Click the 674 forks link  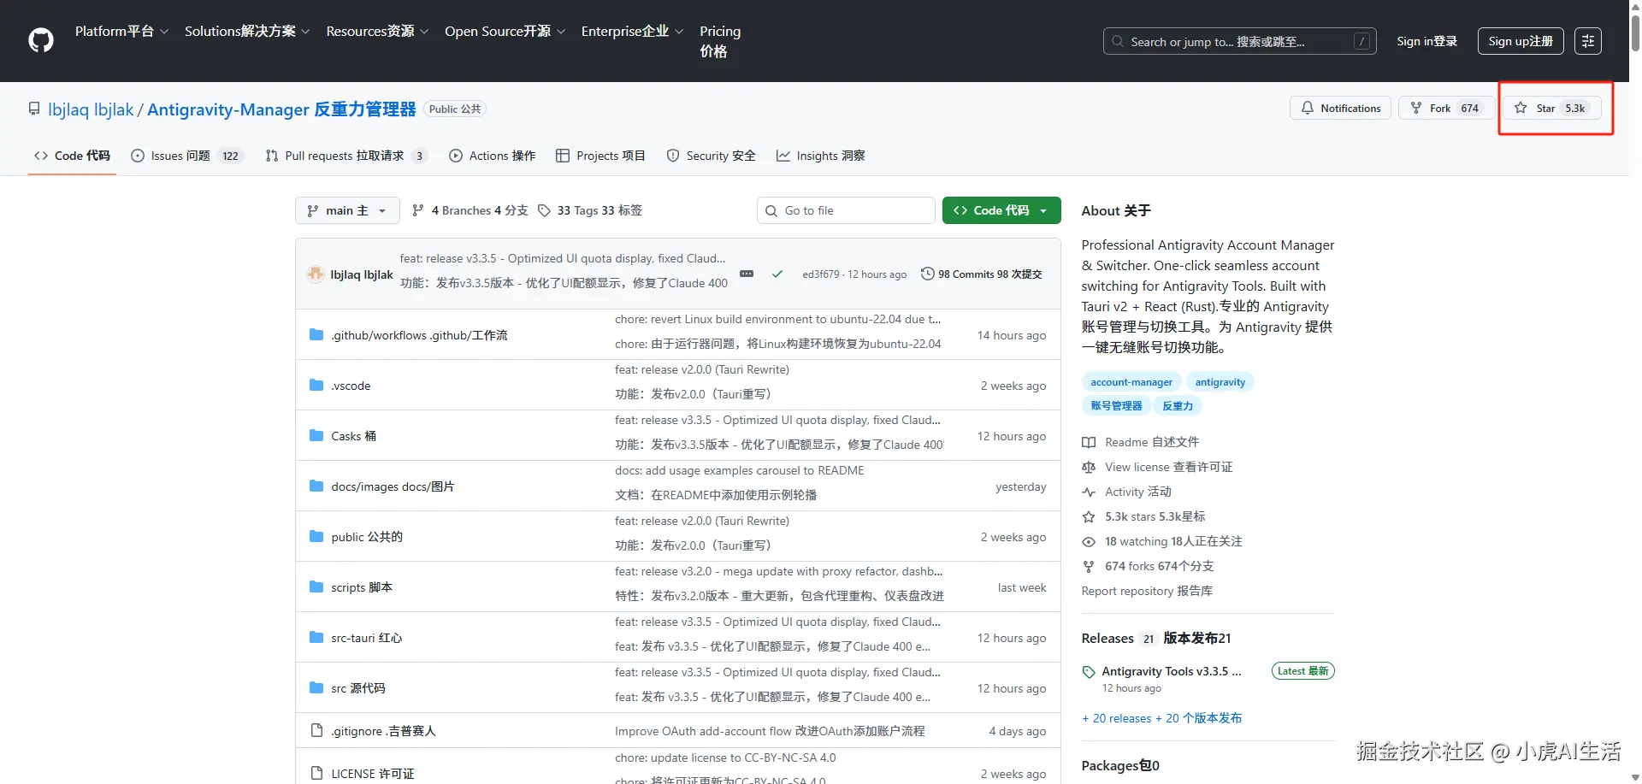1159,566
